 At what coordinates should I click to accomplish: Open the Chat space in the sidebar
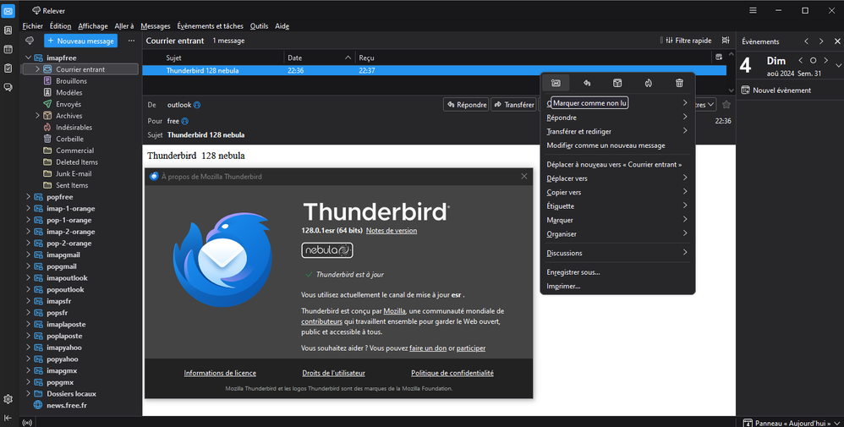(x=8, y=87)
